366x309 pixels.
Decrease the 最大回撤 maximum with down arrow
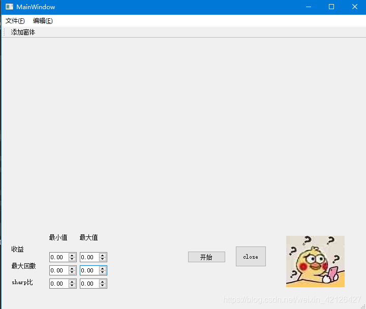coord(103,272)
